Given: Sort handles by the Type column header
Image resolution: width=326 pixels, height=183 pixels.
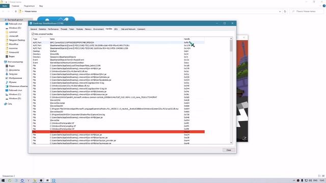Looking at the screenshot, I should 41,39.
